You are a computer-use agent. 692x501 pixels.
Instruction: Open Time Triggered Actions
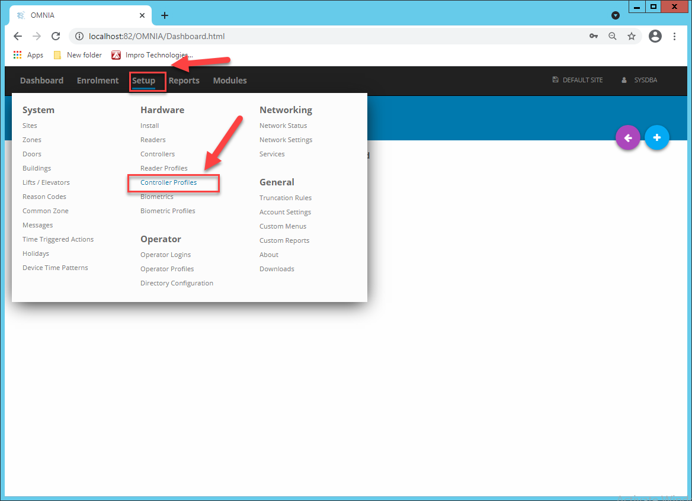58,239
